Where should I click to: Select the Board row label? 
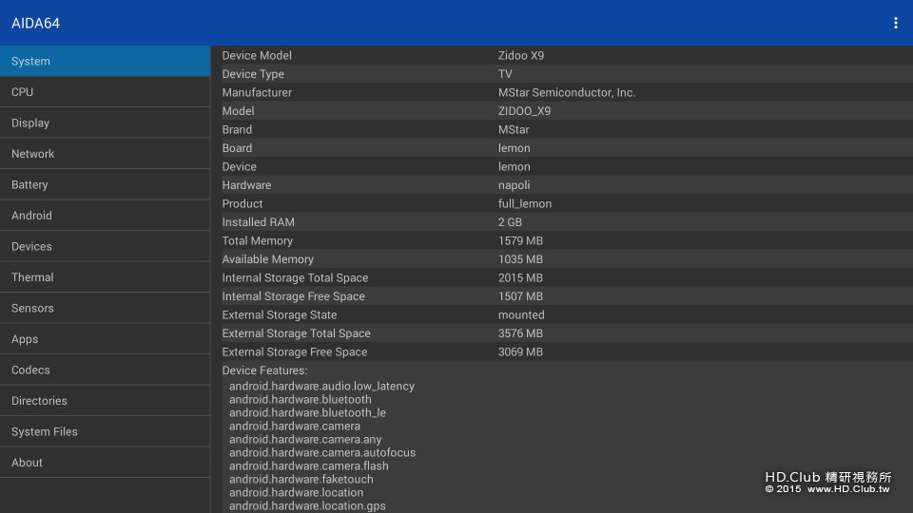[237, 148]
